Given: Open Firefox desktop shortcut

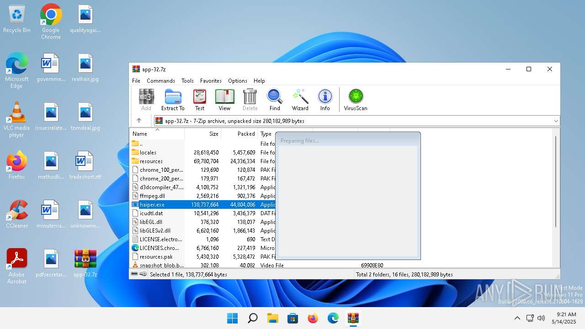Looking at the screenshot, I should pos(17,165).
